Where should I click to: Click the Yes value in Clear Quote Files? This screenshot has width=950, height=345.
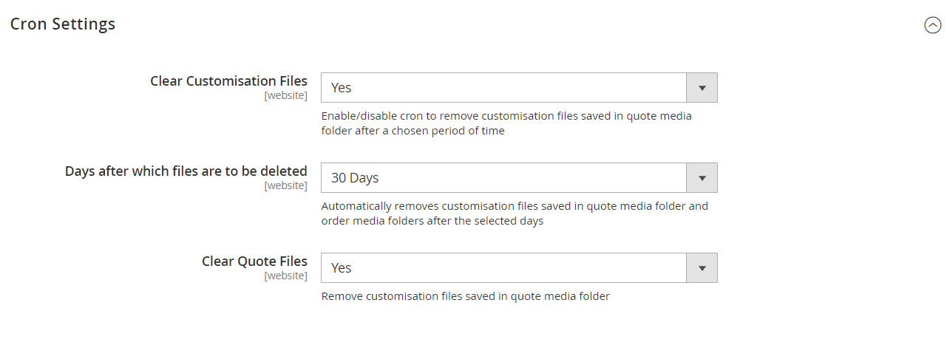[342, 268]
